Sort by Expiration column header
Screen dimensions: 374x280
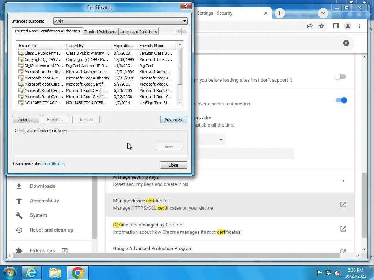tap(124, 46)
